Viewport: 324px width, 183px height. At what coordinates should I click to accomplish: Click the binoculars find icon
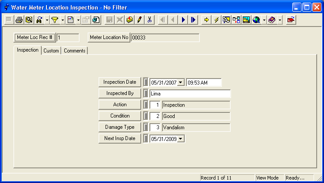(39, 20)
